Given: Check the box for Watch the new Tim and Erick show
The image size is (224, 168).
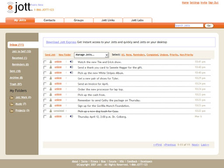Looking at the screenshot, I should coord(45,62).
